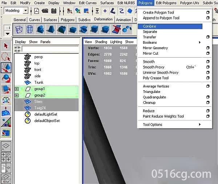Click the outliner filter icon beside search
218x184 pixels.
pos(17,49)
